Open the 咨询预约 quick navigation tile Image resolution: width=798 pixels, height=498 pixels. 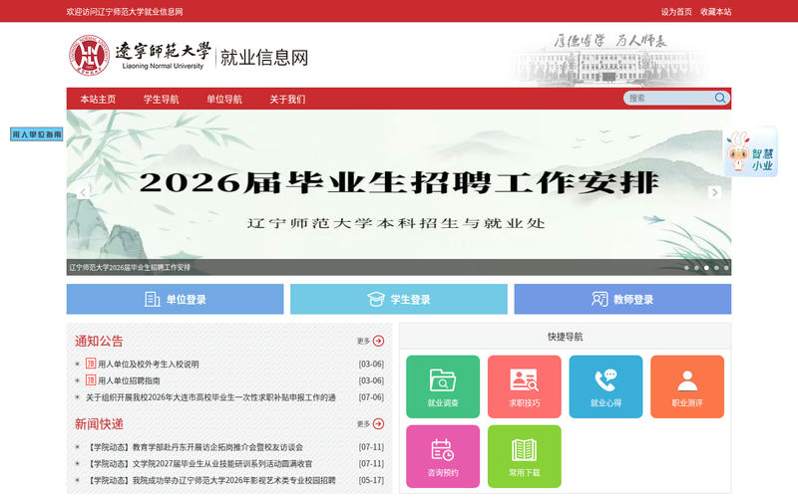coord(443,456)
